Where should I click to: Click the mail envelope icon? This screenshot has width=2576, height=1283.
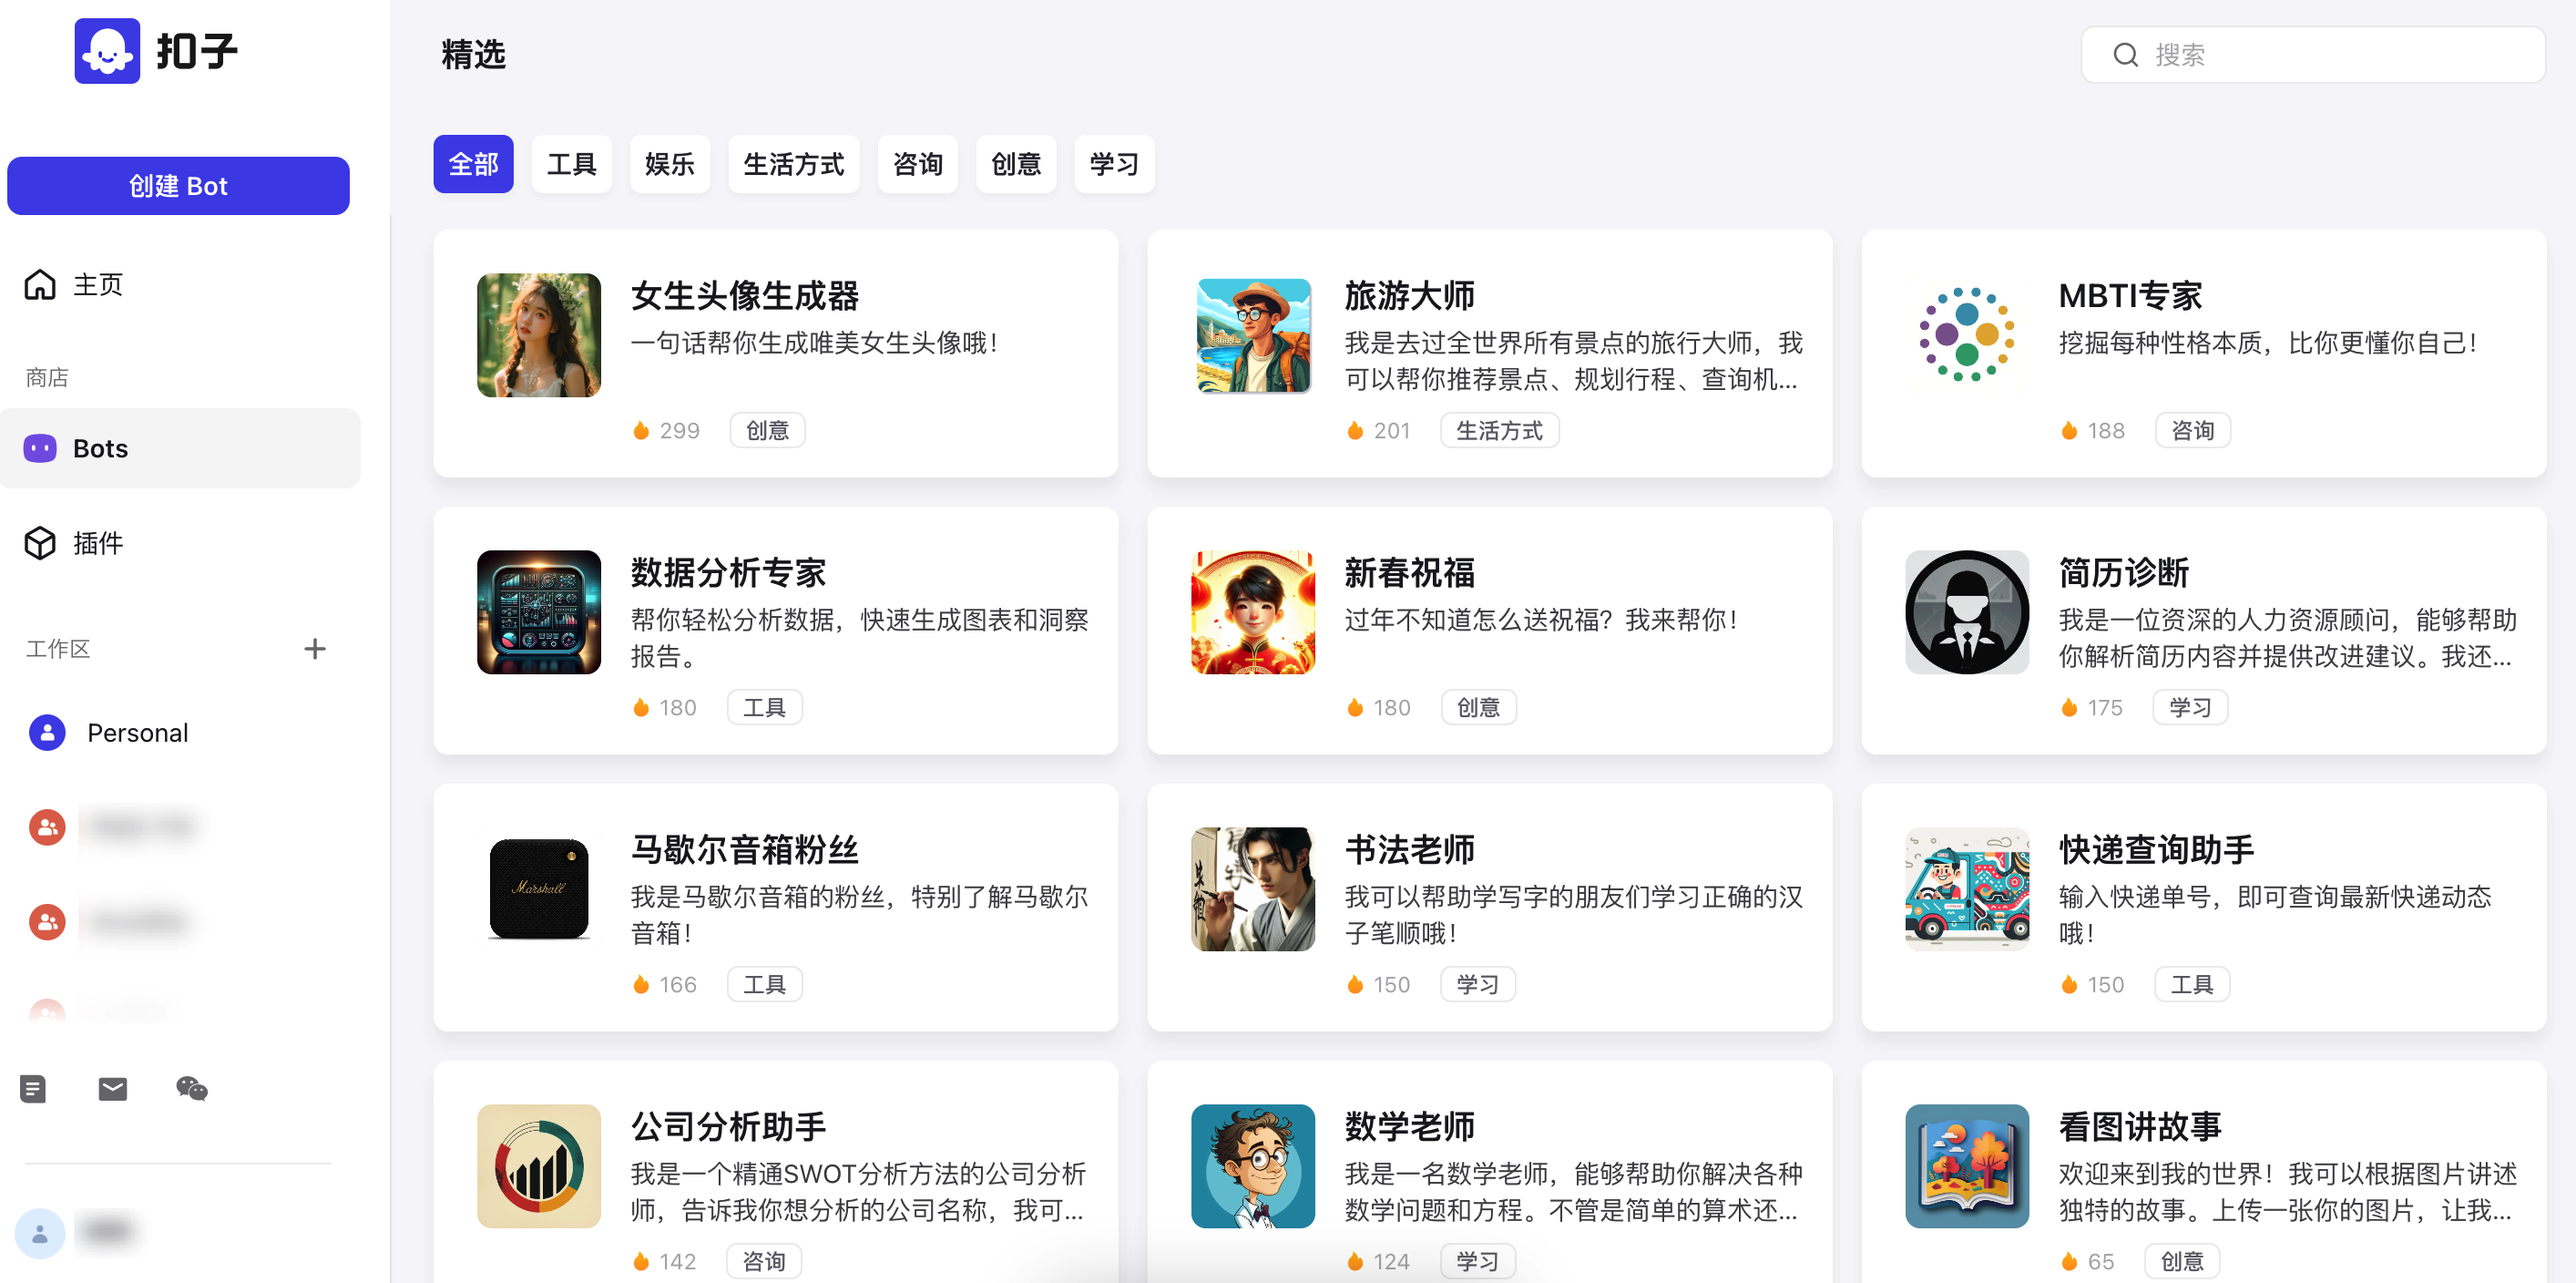coord(113,1089)
